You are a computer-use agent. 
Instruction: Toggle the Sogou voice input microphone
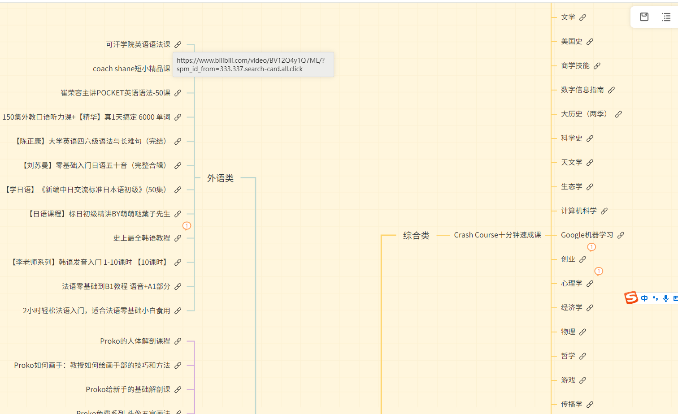[x=666, y=298]
